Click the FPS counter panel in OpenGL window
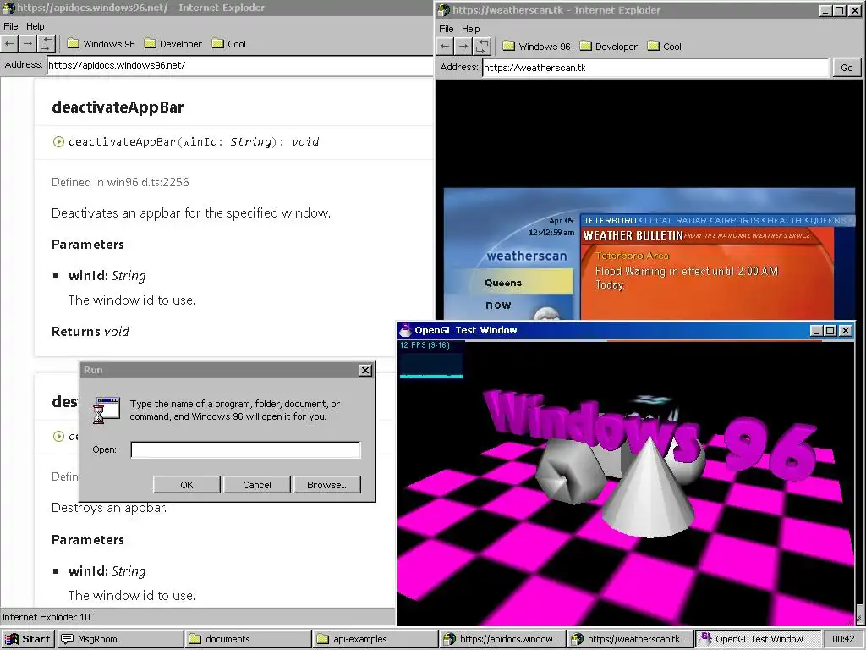Image resolution: width=866 pixels, height=650 pixels. click(x=430, y=359)
